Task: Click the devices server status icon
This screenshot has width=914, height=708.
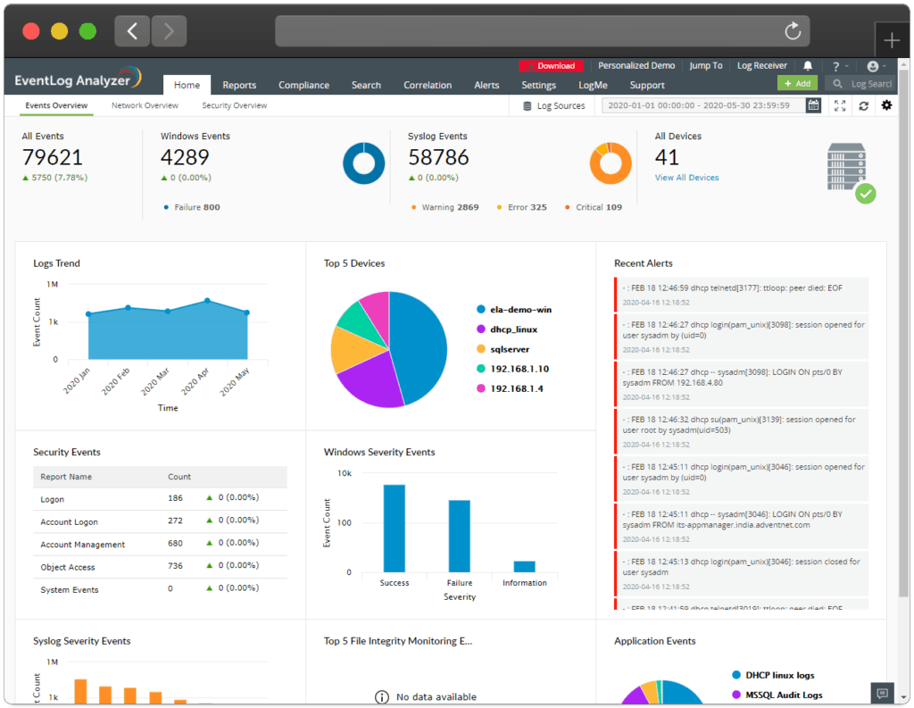Action: pos(851,173)
